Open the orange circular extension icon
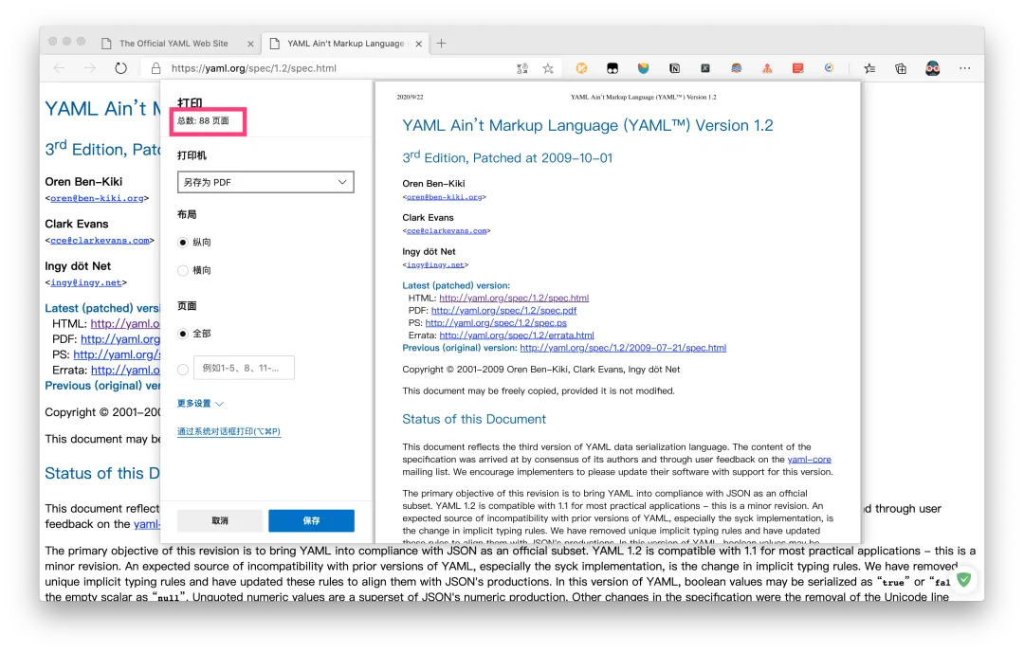The width and height of the screenshot is (1024, 653). coord(581,68)
